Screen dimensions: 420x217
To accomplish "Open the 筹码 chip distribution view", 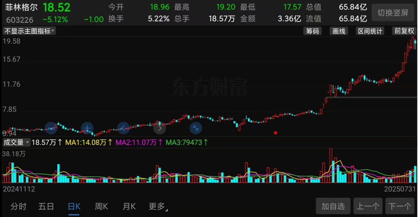I will 313,31.
